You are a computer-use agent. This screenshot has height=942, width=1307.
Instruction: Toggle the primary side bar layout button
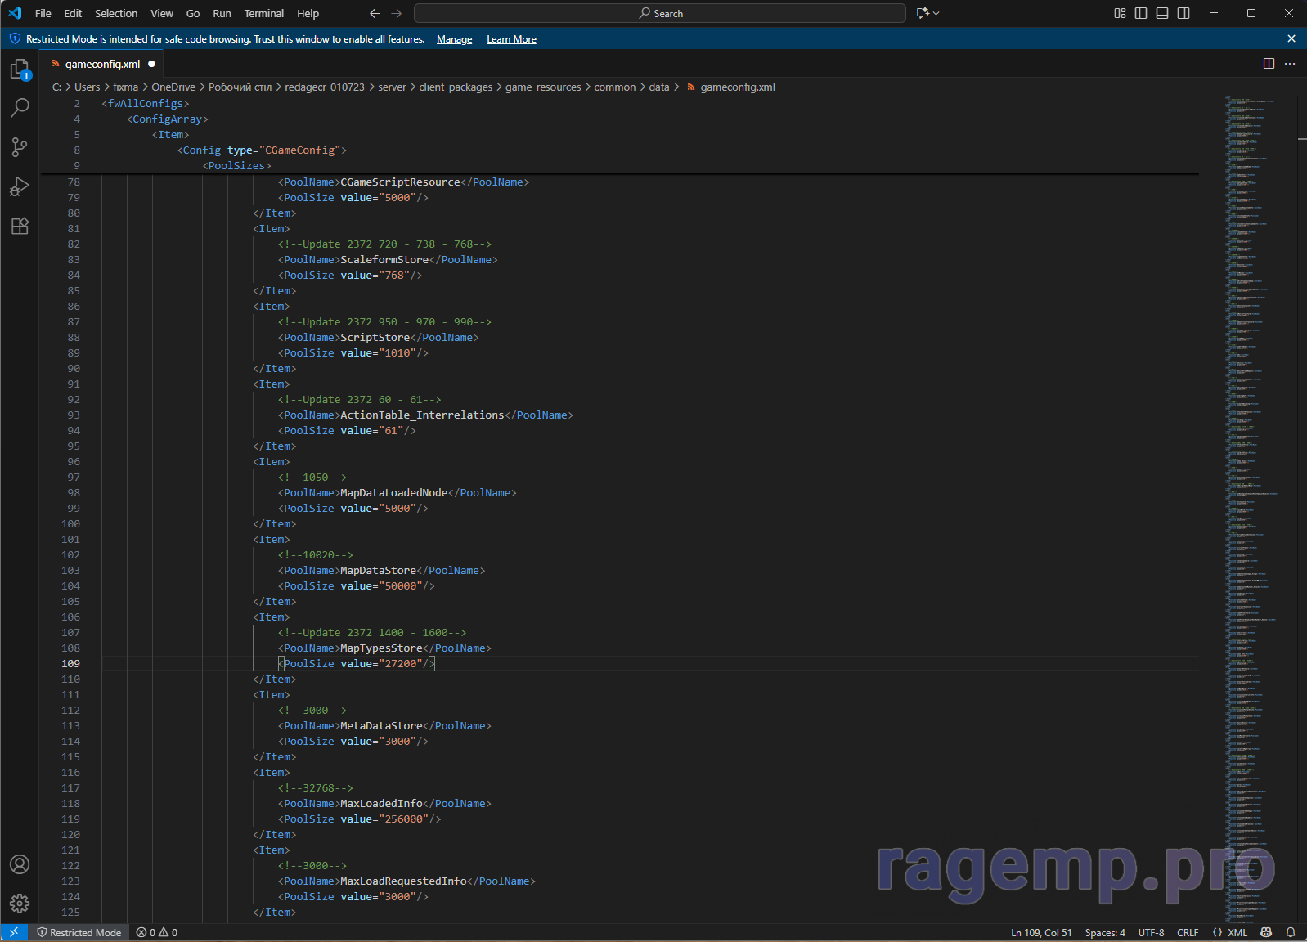1141,13
